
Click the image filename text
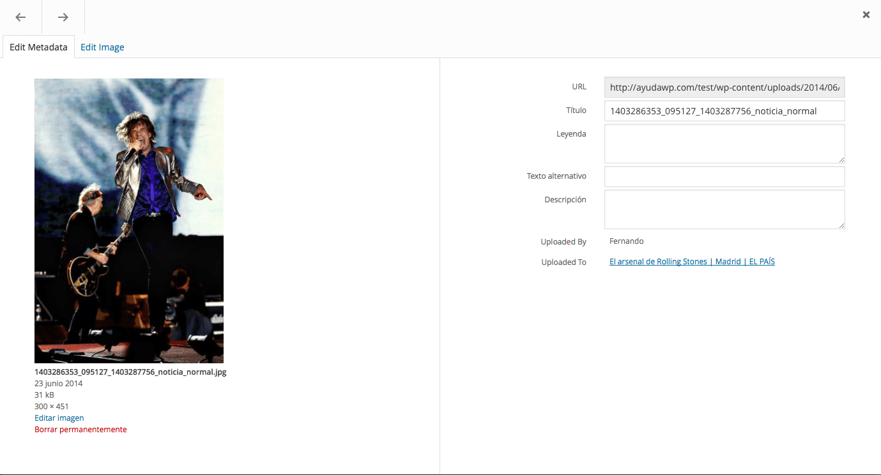[130, 372]
